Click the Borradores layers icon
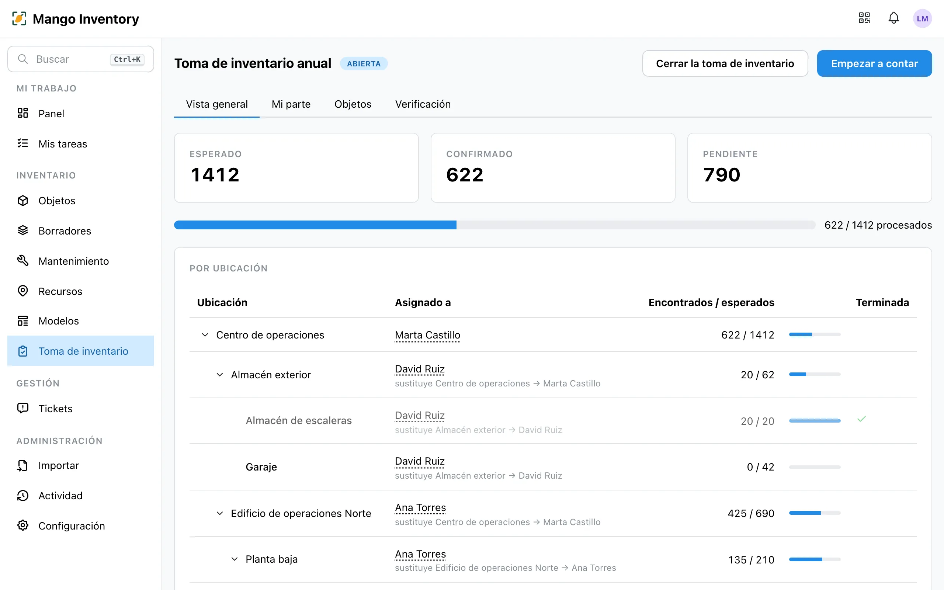Image resolution: width=944 pixels, height=590 pixels. coord(23,230)
